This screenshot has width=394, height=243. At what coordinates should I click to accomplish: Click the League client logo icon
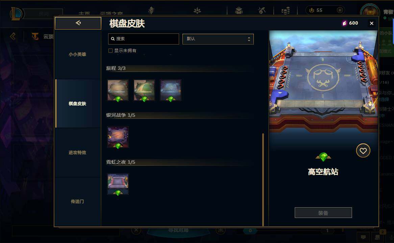coord(16,13)
